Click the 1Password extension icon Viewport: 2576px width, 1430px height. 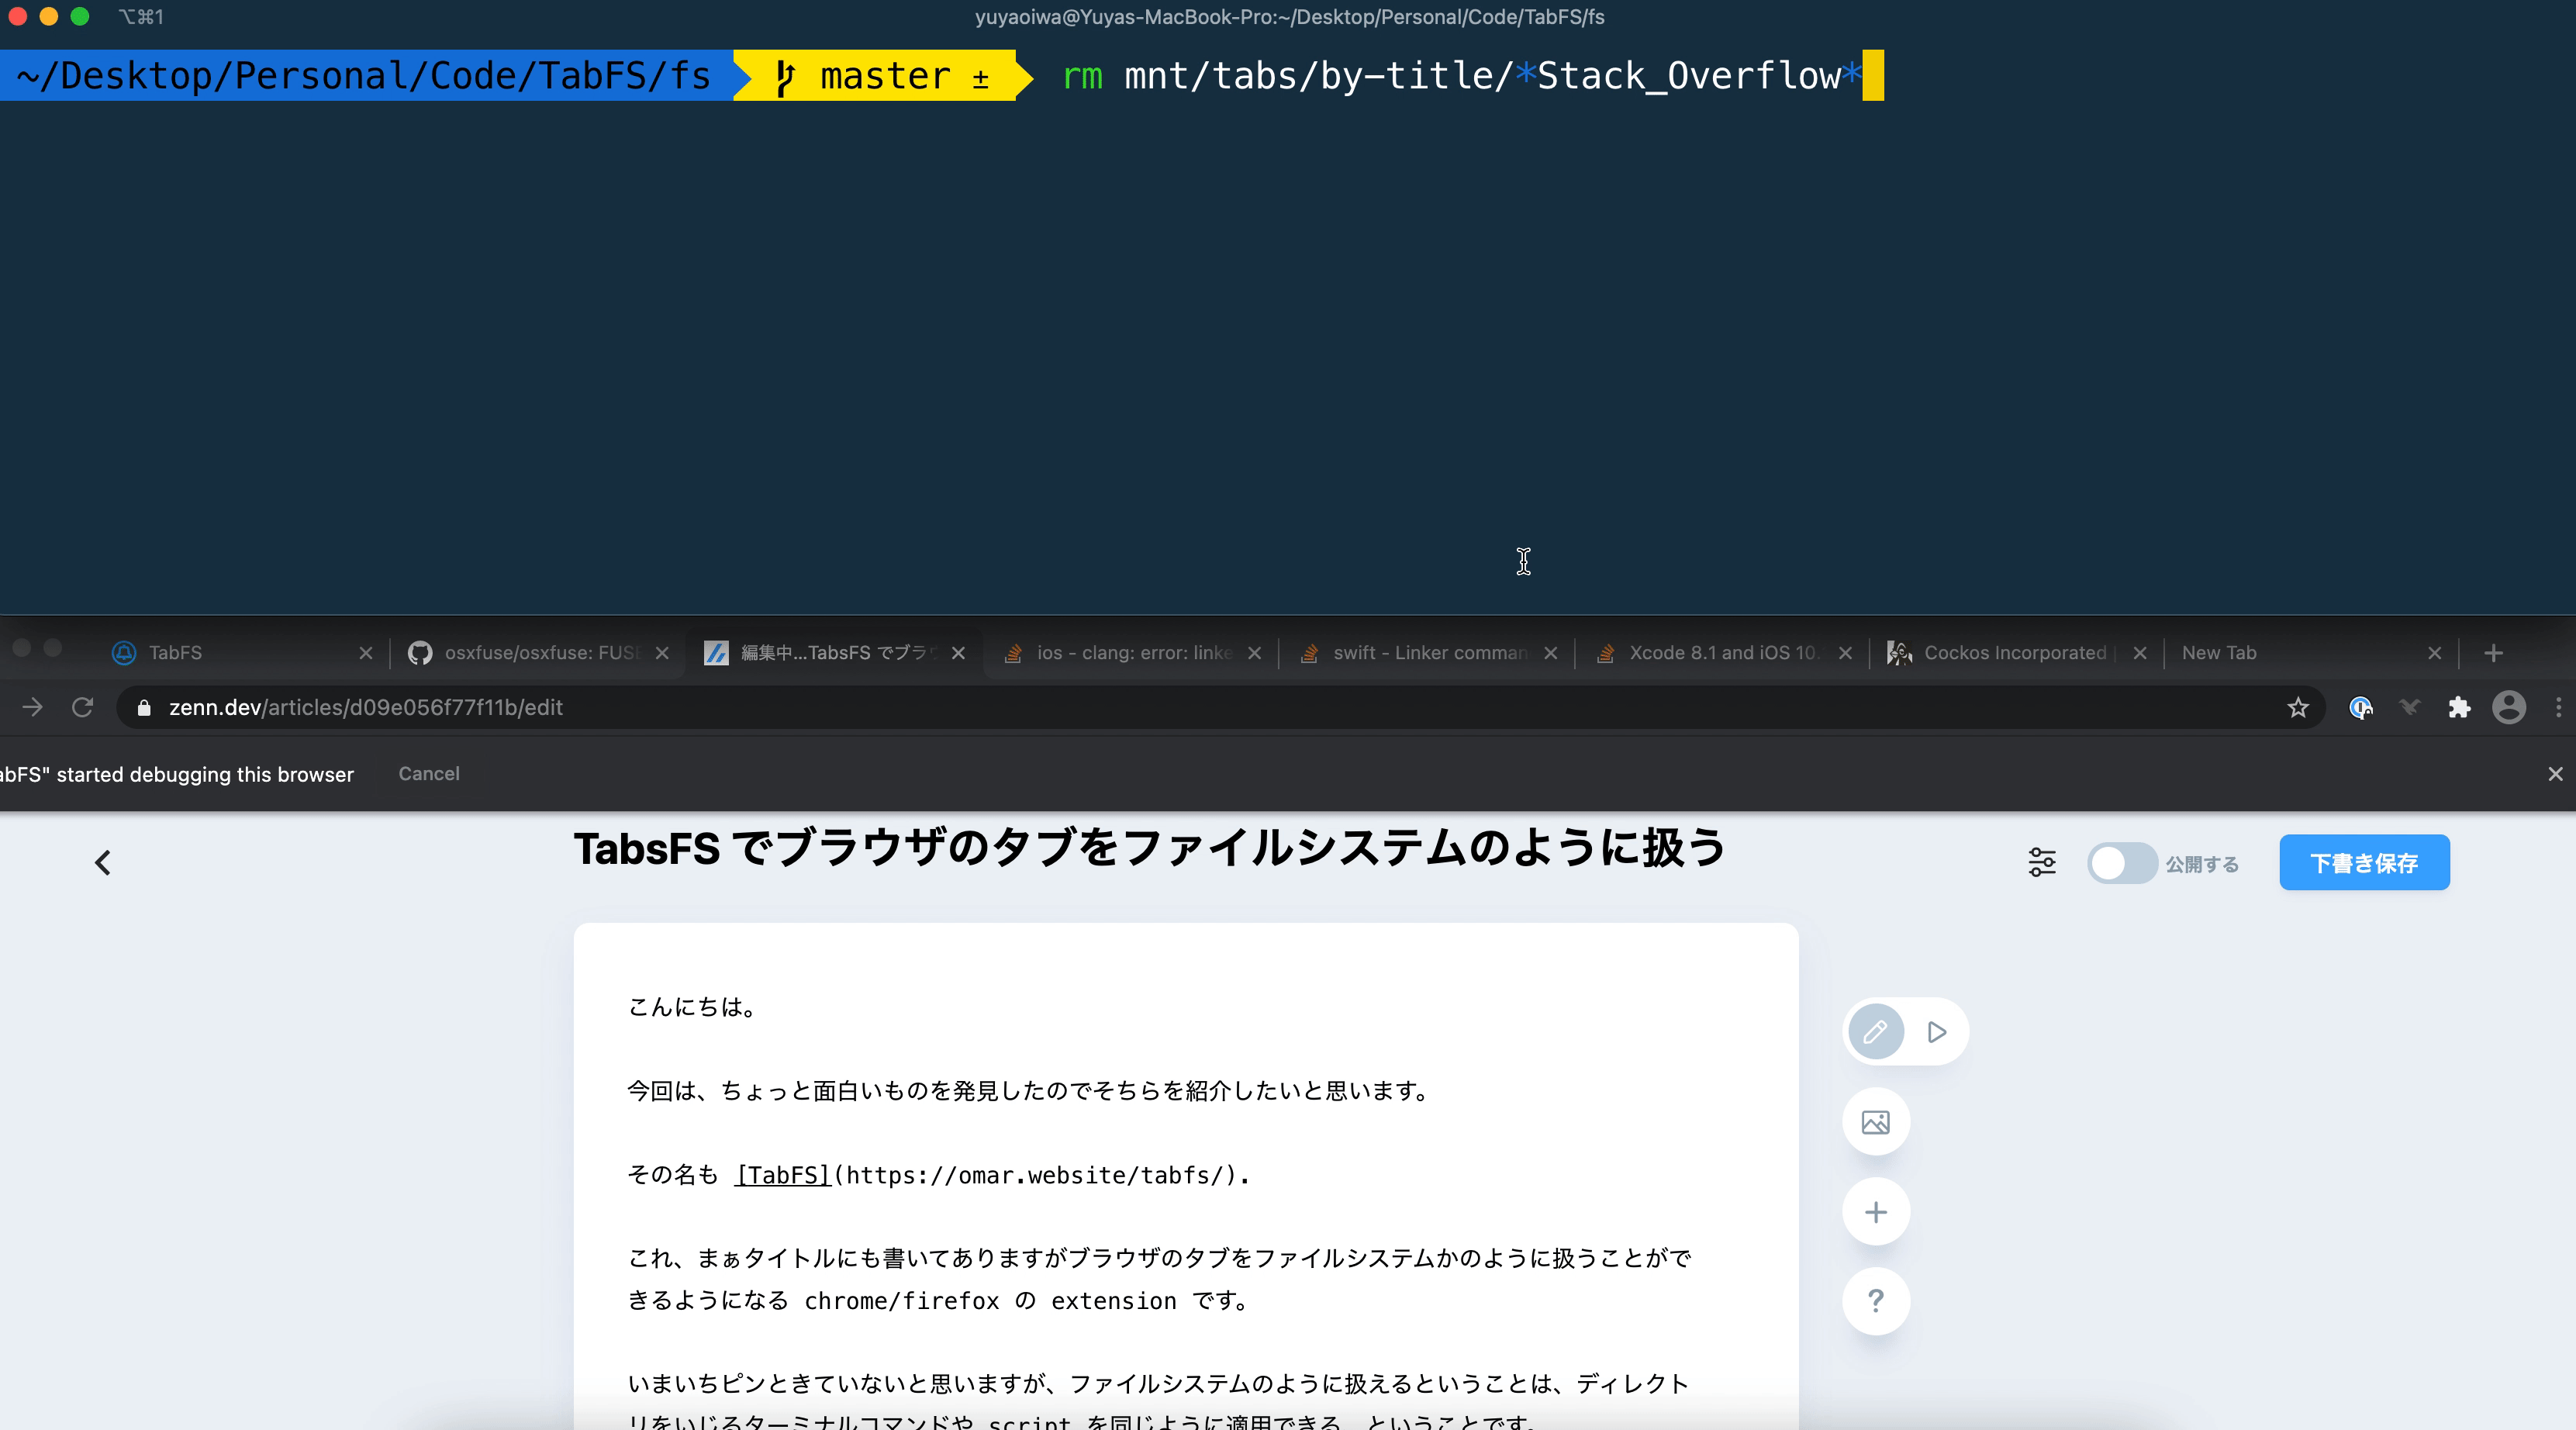pos(2360,708)
